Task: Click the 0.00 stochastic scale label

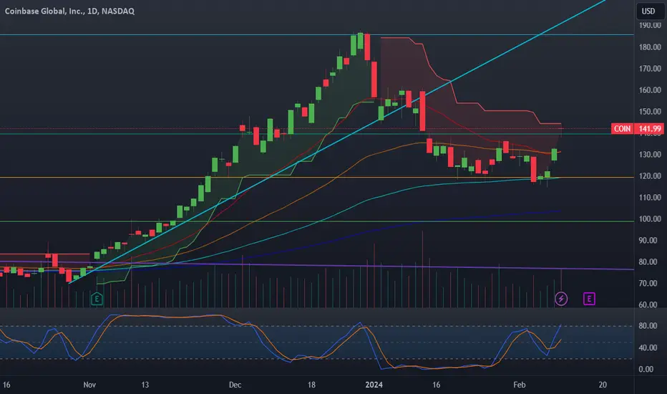Action: (x=646, y=370)
